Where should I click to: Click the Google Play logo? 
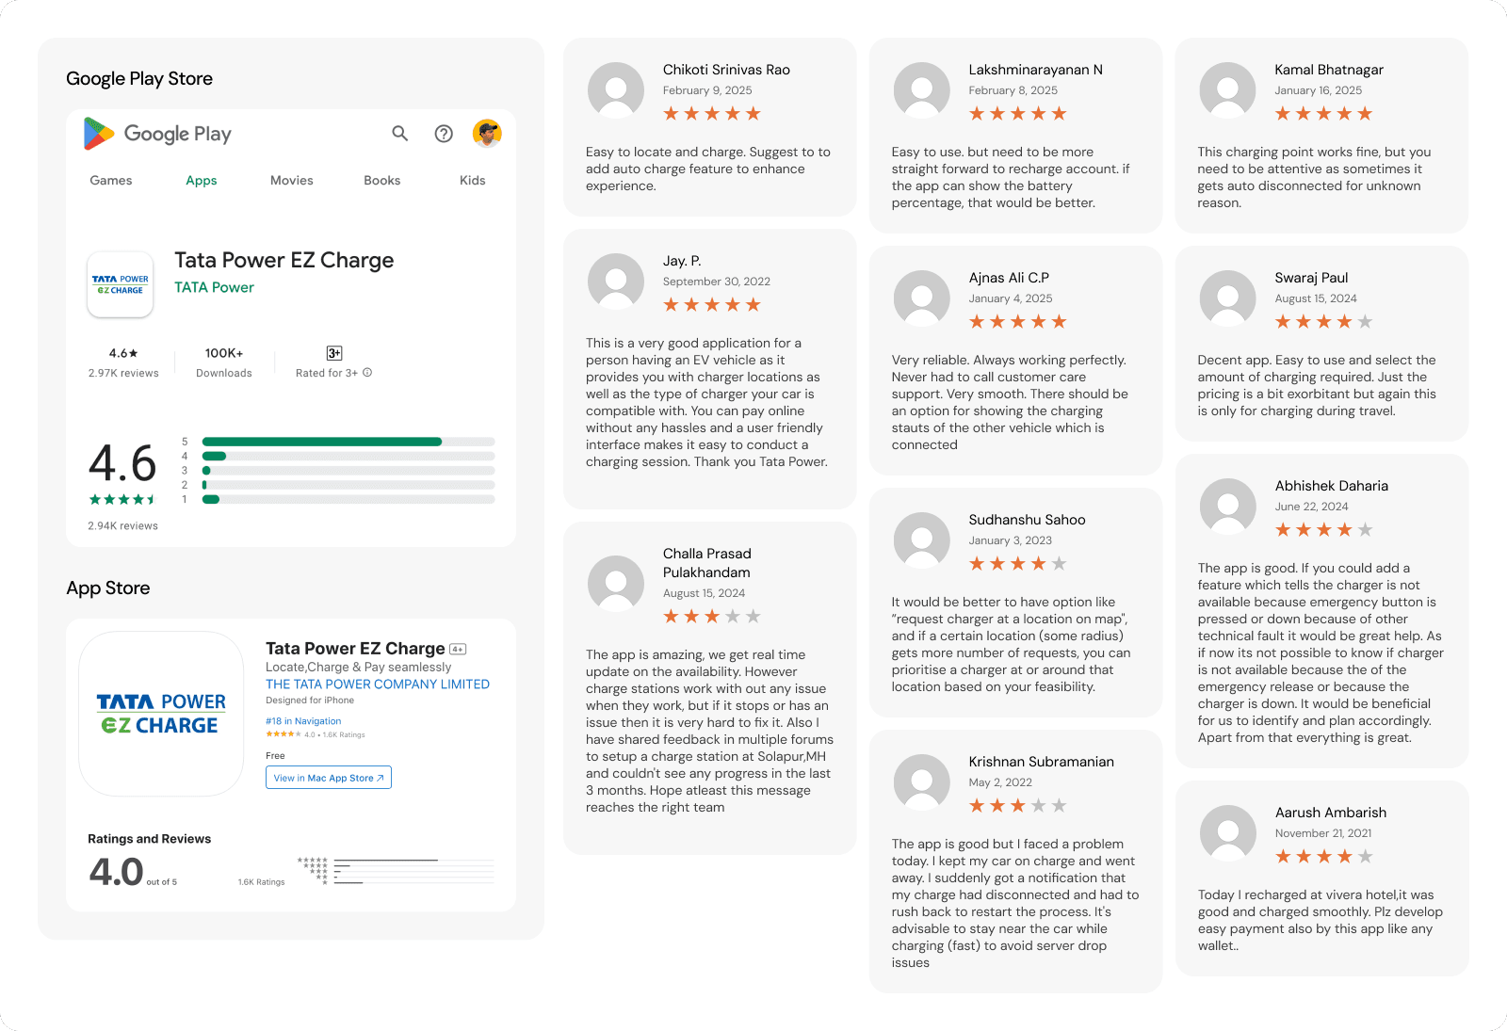[157, 134]
